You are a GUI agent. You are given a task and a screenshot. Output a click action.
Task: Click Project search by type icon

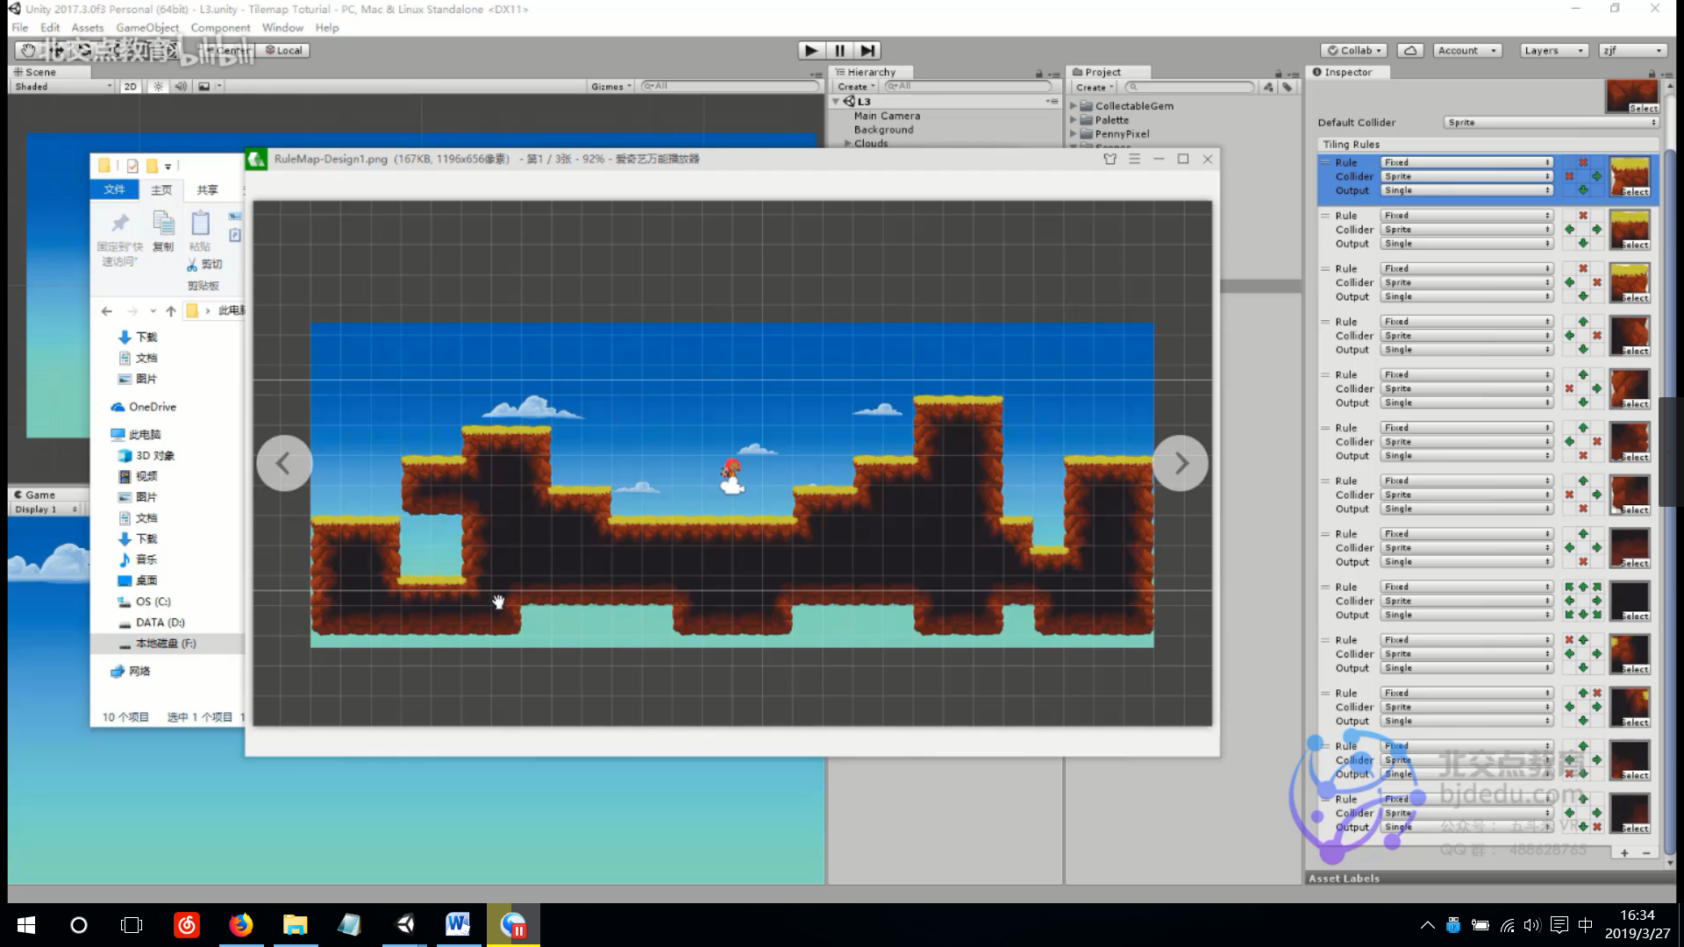tap(1268, 87)
